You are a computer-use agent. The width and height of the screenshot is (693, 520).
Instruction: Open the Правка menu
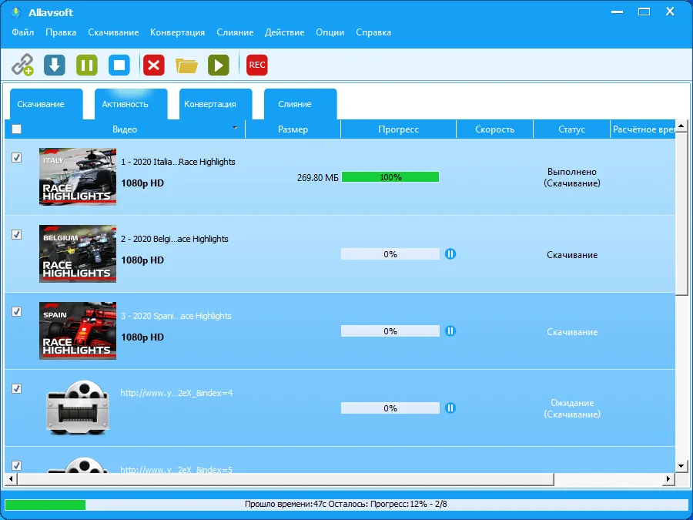61,32
